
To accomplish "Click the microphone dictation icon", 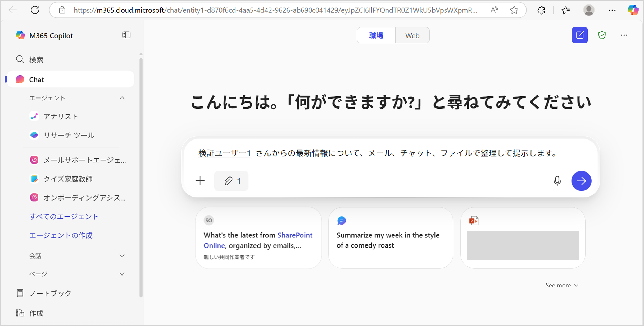I will coord(557,181).
